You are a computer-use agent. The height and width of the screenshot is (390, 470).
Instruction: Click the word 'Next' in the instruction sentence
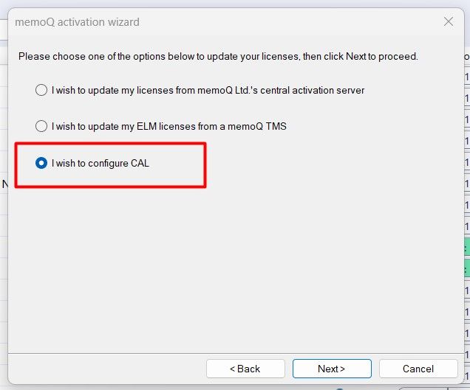[355, 56]
